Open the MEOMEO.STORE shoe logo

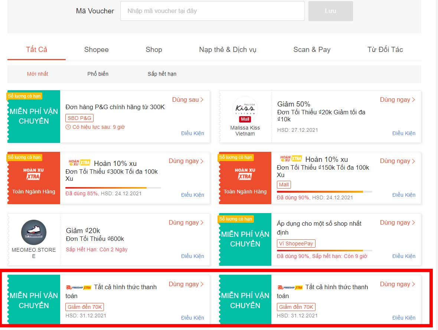click(34, 232)
